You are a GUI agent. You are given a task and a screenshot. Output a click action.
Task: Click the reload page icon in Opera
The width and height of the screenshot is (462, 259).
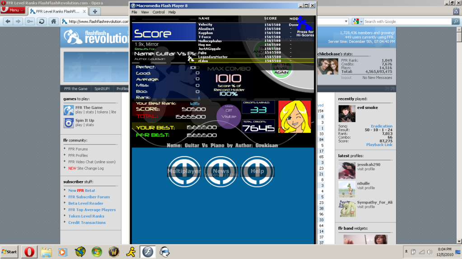click(42, 21)
